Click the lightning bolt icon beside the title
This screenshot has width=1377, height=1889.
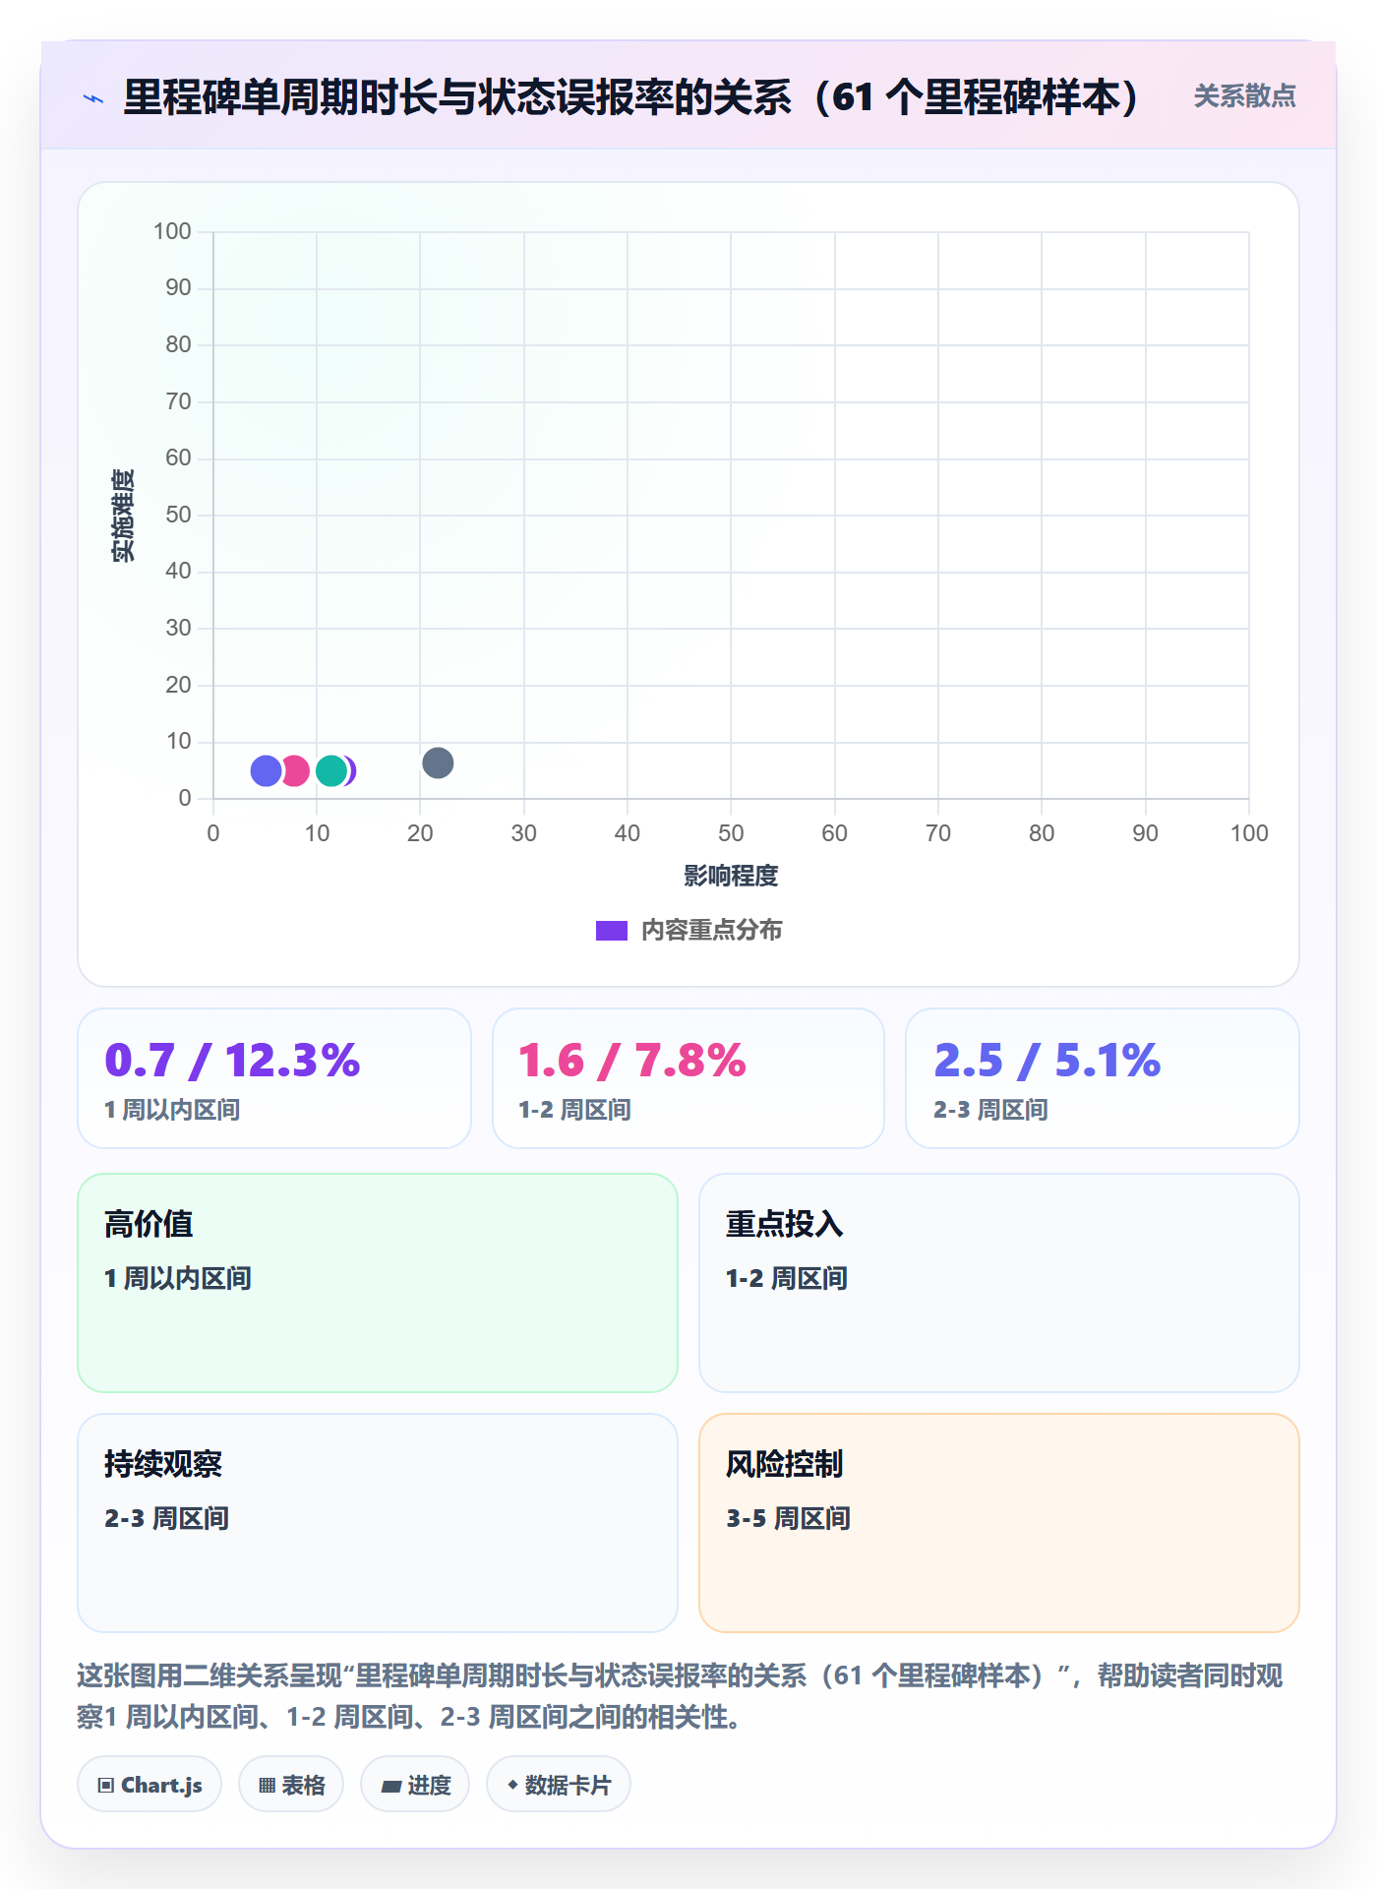(93, 98)
